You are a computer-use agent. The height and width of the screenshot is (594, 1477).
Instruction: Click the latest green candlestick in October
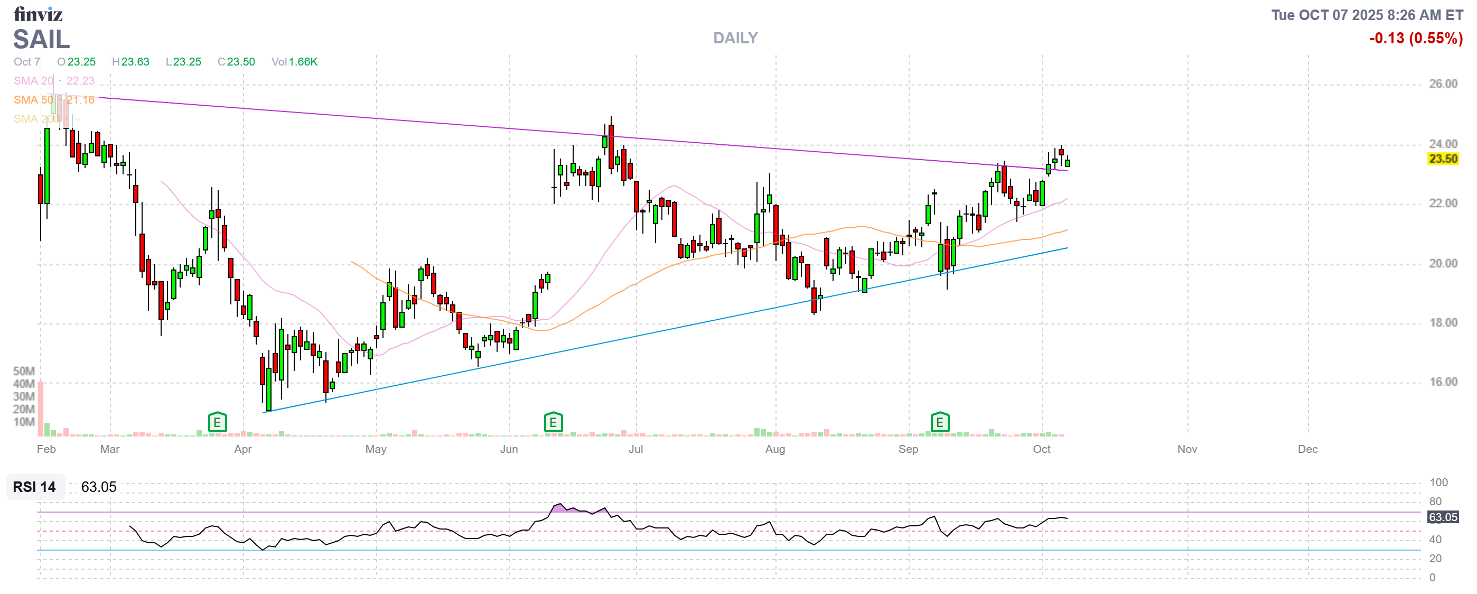pyautogui.click(x=1067, y=163)
